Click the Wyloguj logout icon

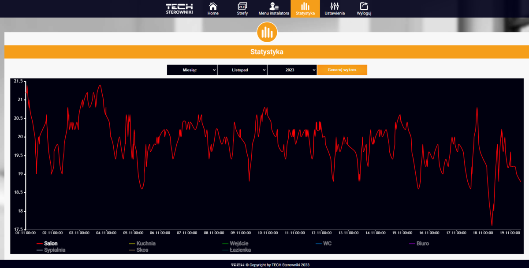[x=364, y=6]
